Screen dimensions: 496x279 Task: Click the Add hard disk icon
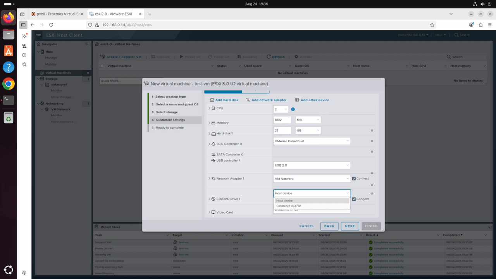click(x=212, y=100)
